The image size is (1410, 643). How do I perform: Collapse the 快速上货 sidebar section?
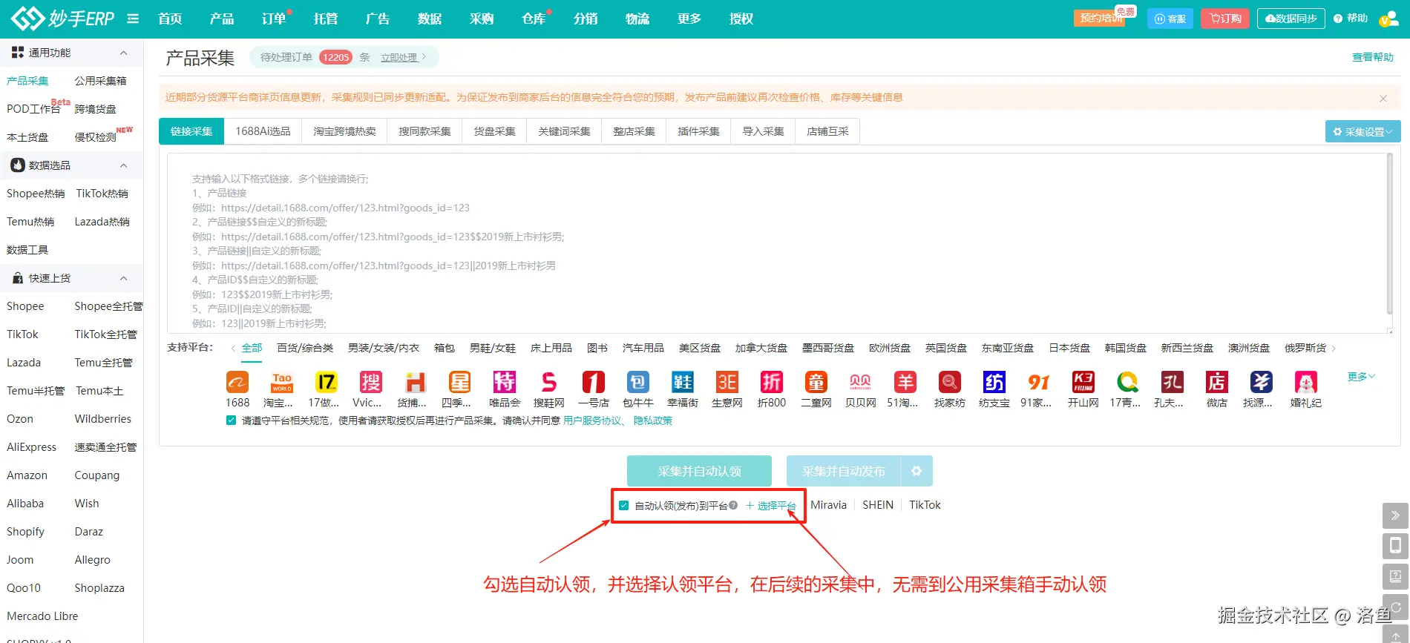[x=123, y=278]
